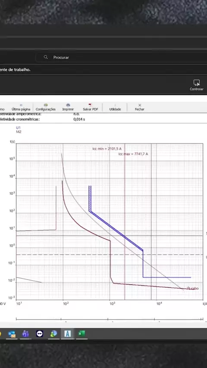Click the Icc max = 7741,7 A label

(x=133, y=154)
